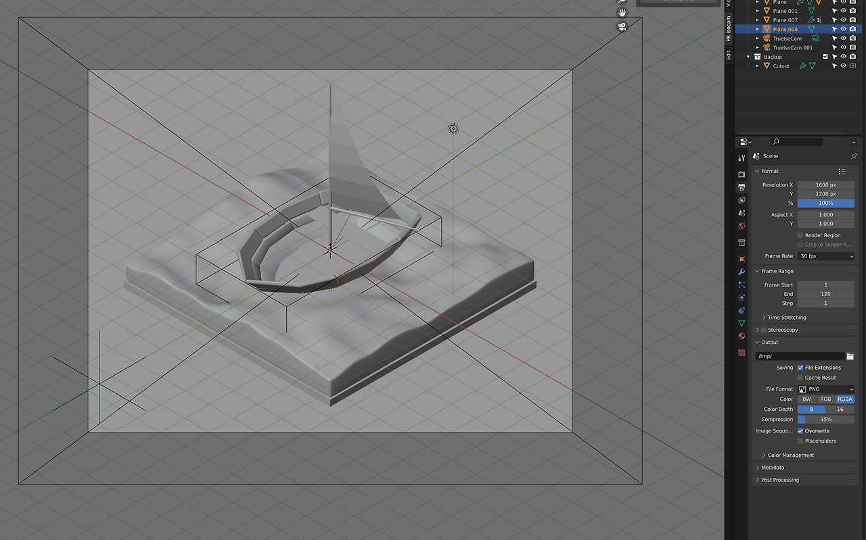Click the properties search field
The image size is (866, 540).
(x=797, y=142)
